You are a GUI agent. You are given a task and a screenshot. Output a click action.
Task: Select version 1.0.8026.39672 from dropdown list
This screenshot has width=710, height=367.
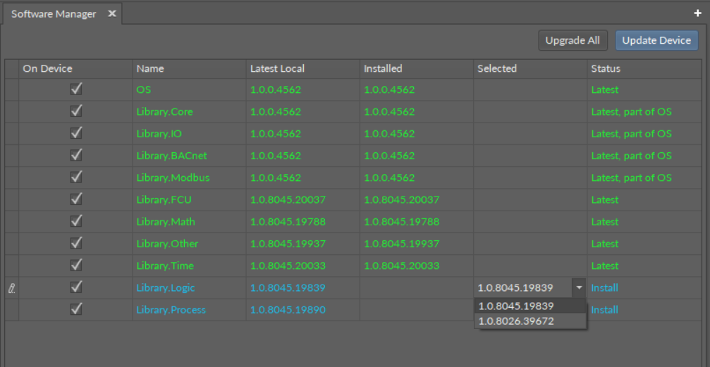pyautogui.click(x=516, y=321)
